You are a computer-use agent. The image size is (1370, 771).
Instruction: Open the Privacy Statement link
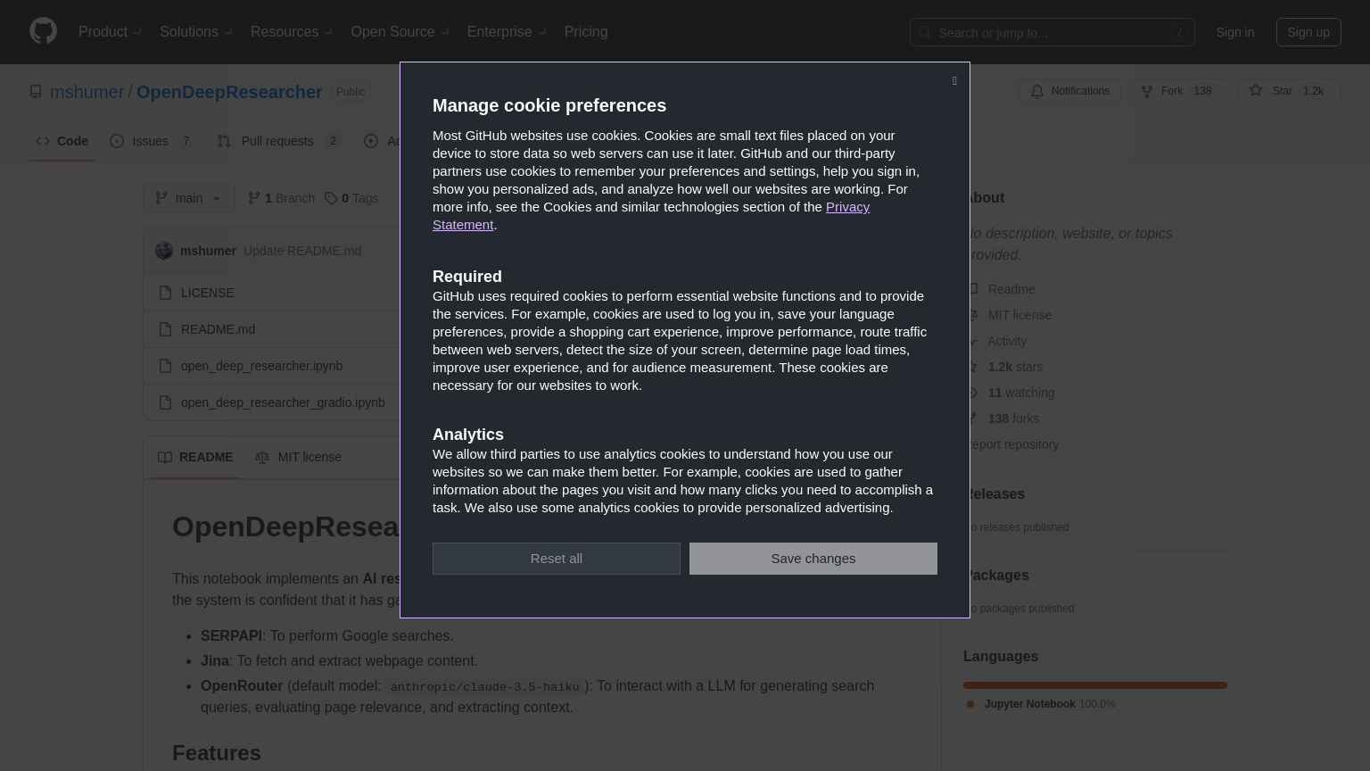pos(847,207)
